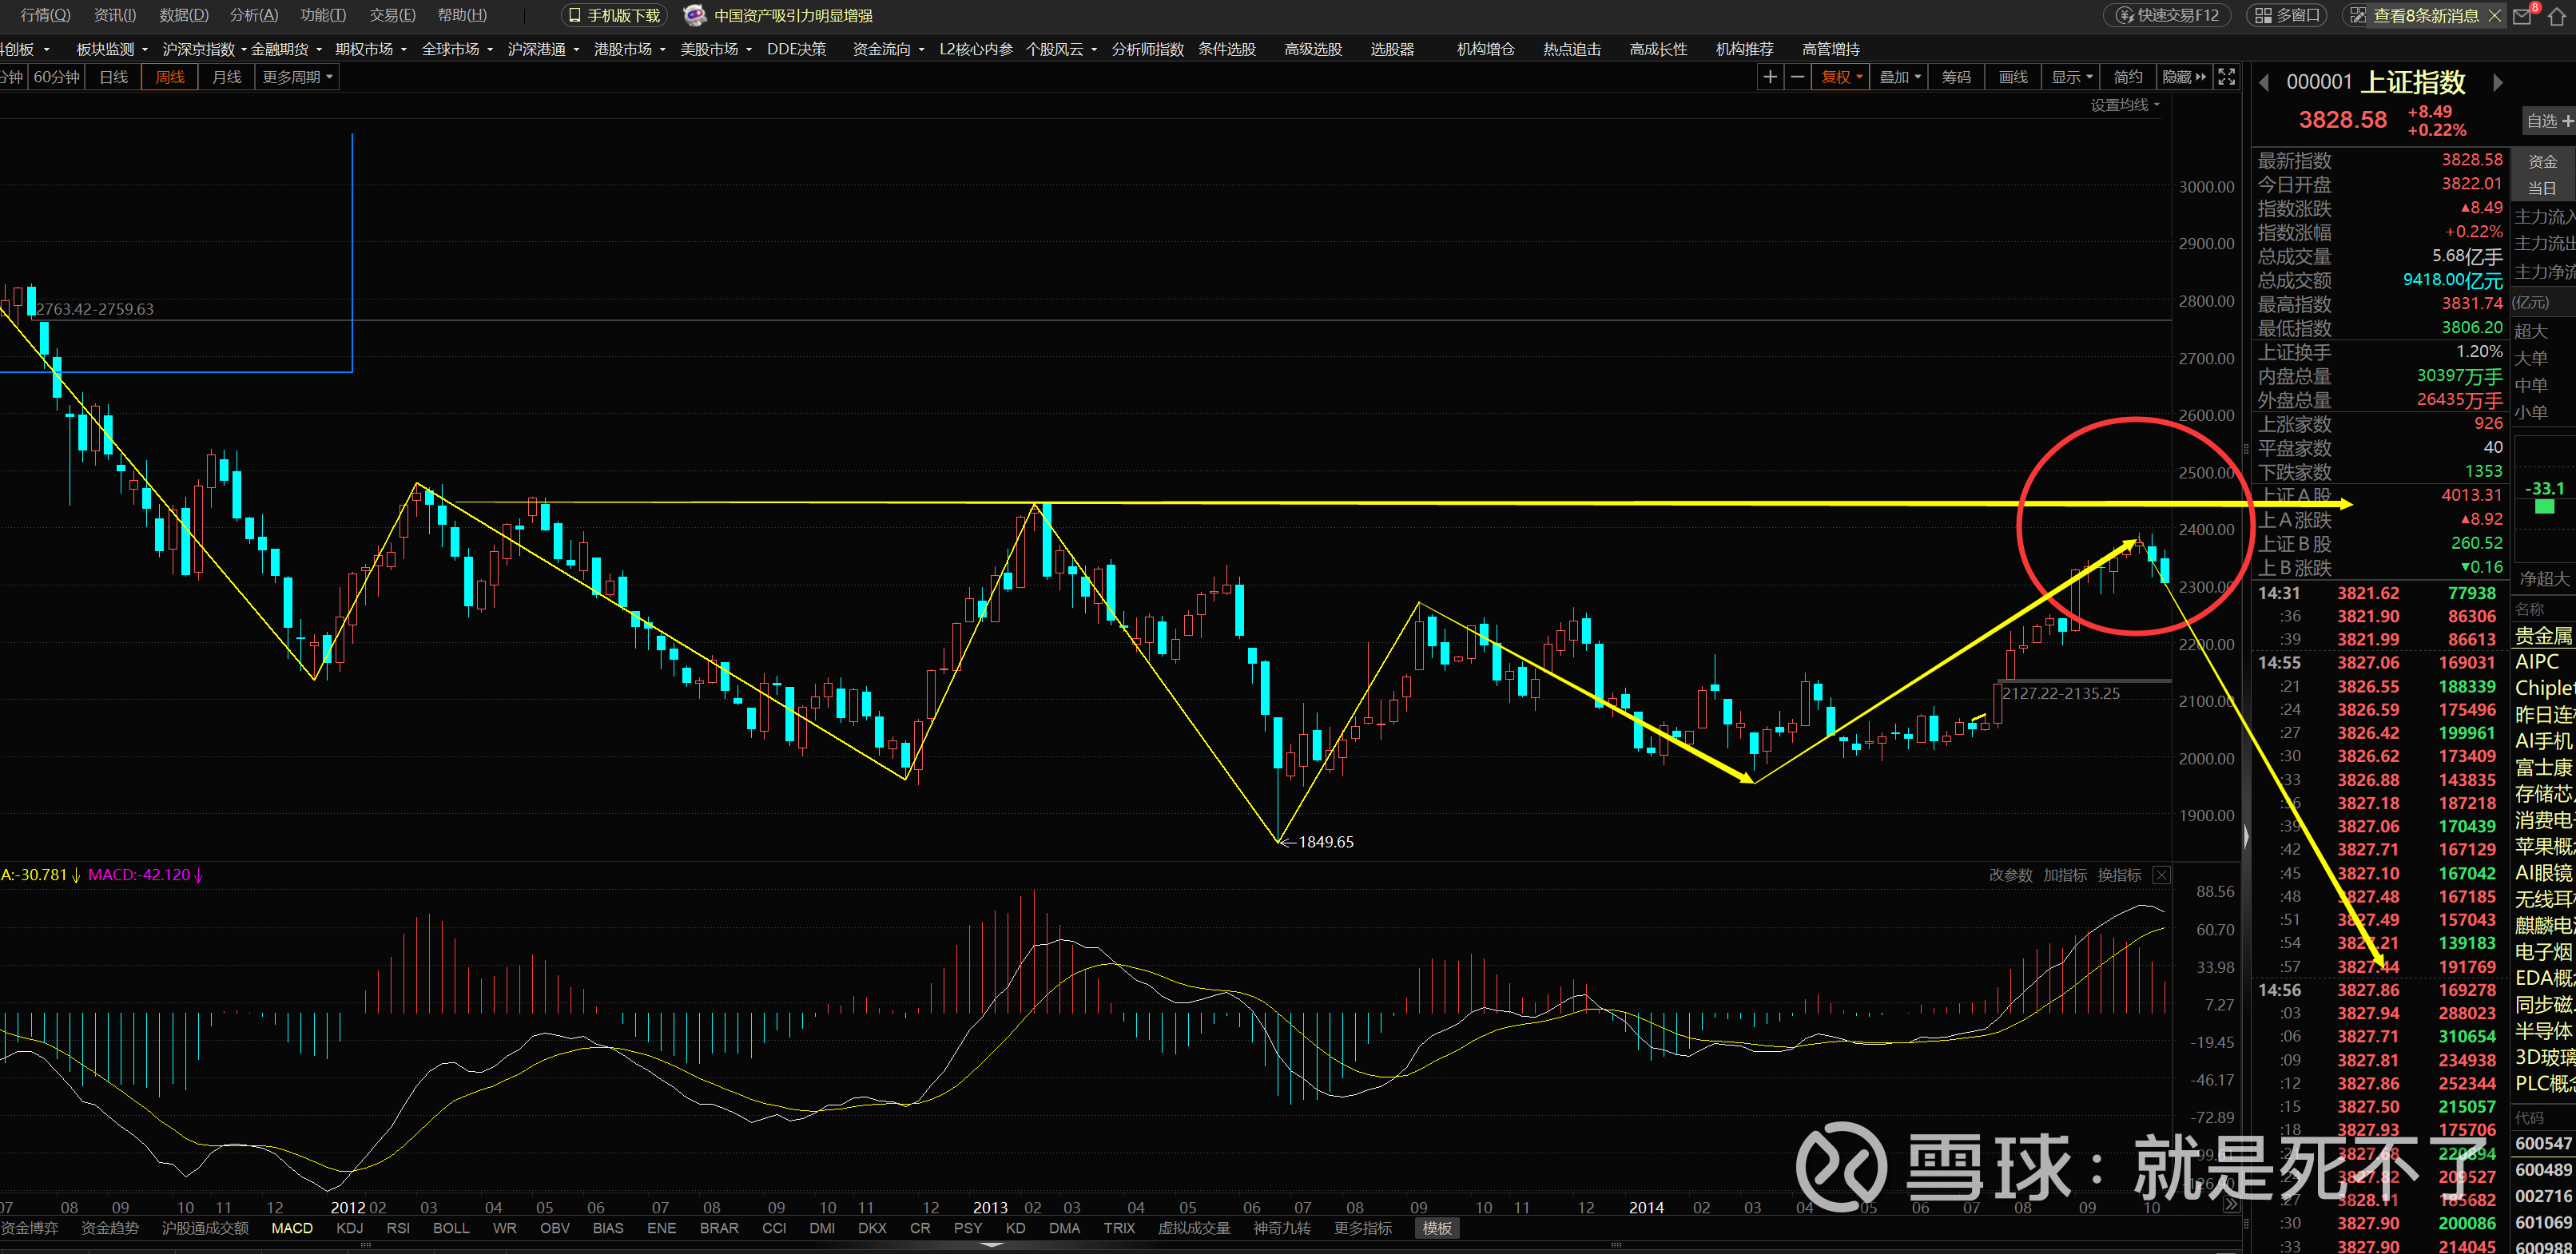Add index to watchlist via 自选+

pos(2549,121)
